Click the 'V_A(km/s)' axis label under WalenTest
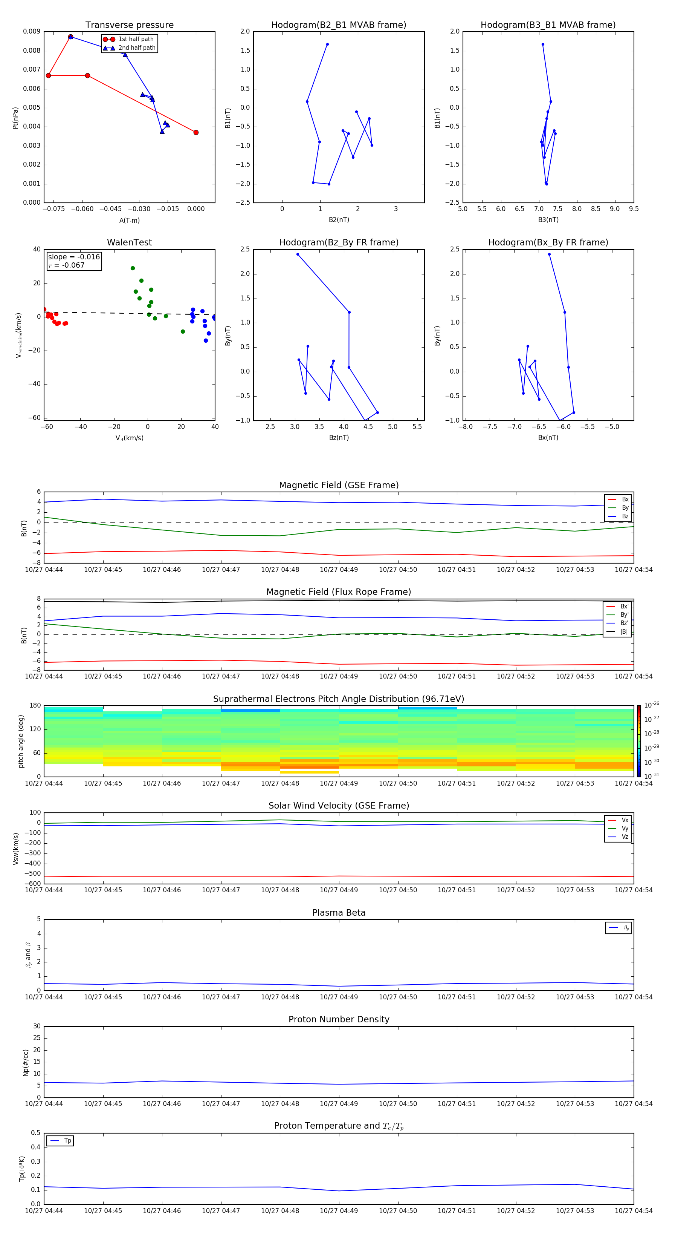Screen dimensions: 678x1244 tap(129, 438)
